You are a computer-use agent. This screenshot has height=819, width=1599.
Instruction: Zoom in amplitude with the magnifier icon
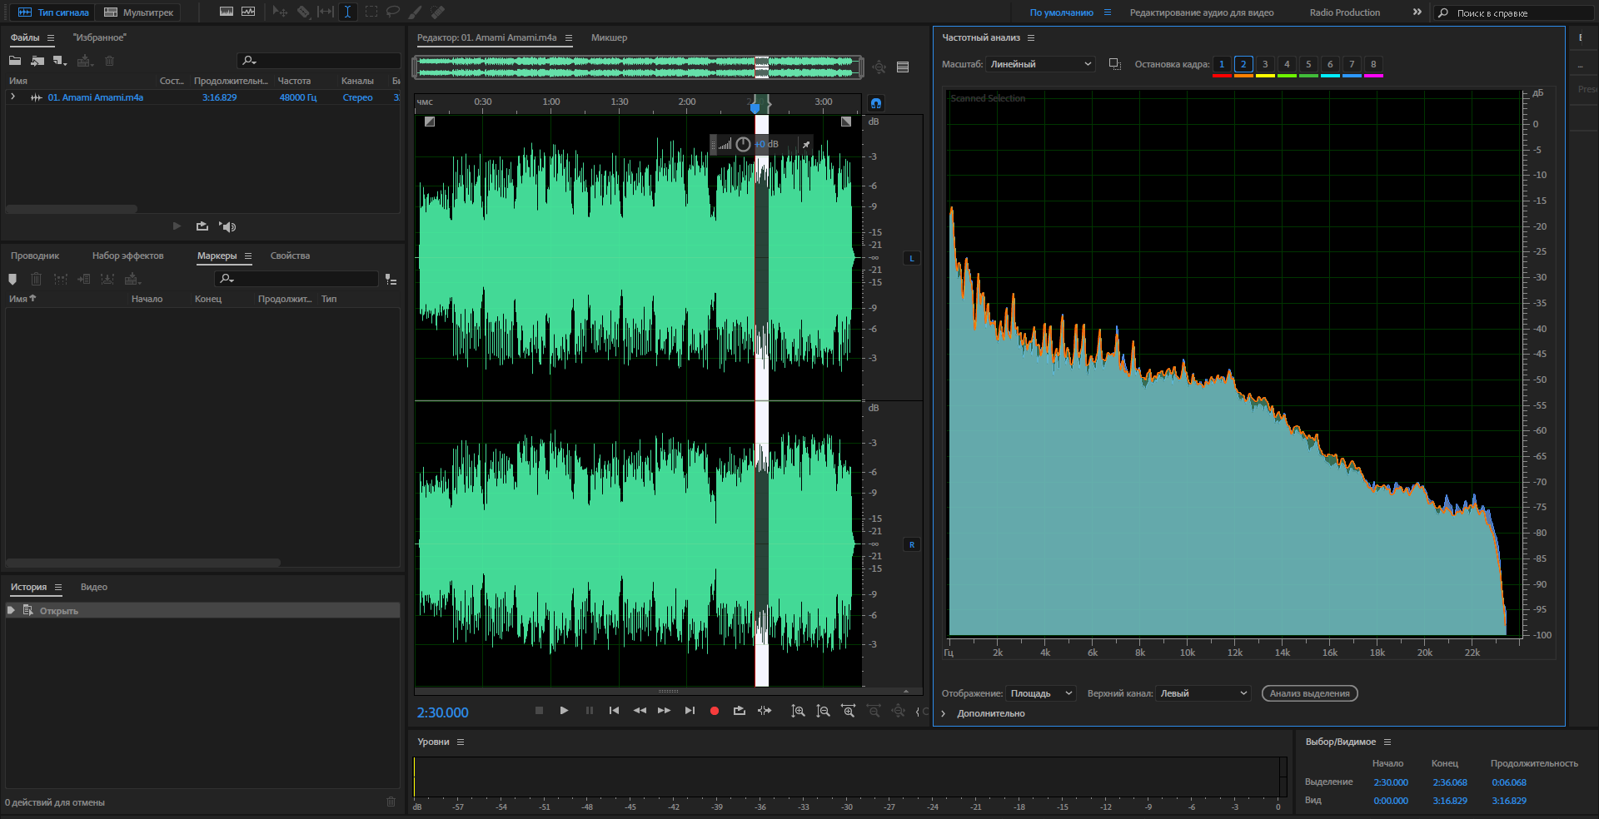[798, 711]
